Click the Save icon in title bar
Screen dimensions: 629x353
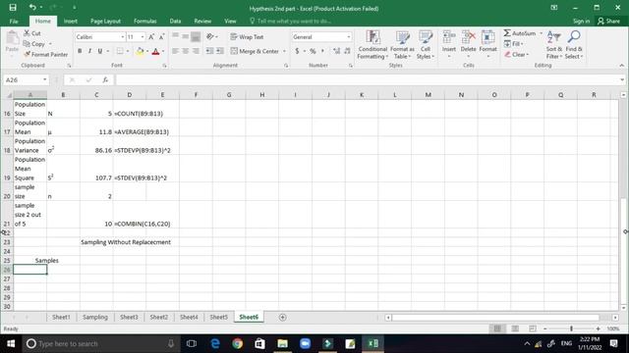(13, 8)
